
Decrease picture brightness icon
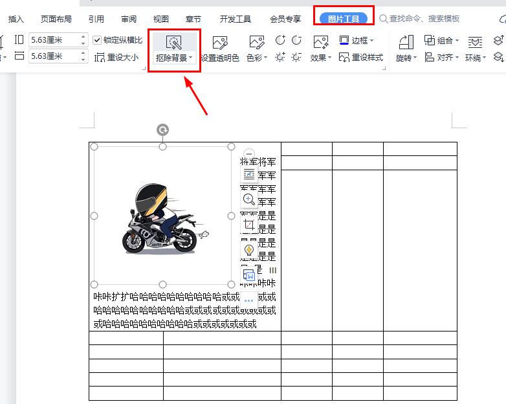click(296, 57)
